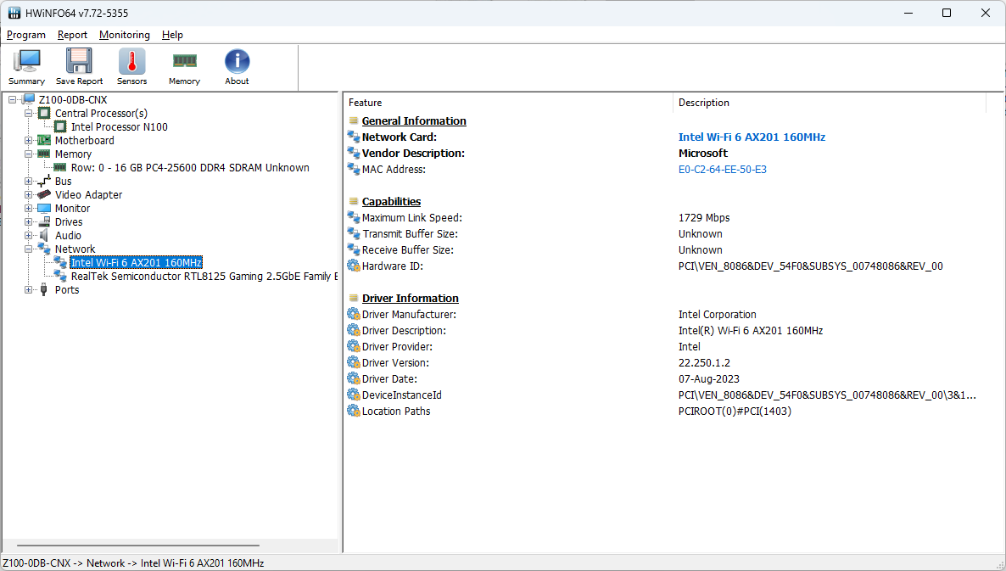The image size is (1006, 571).
Task: Click the Driver Provider value Intel
Action: (689, 346)
